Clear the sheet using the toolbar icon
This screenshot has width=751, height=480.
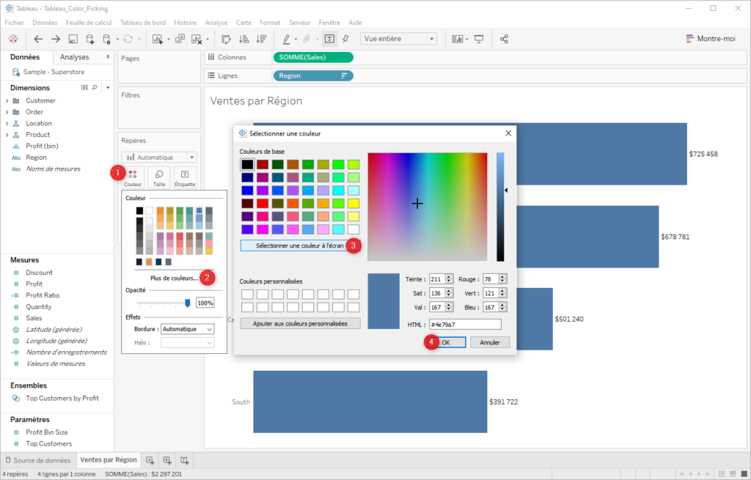[x=197, y=40]
